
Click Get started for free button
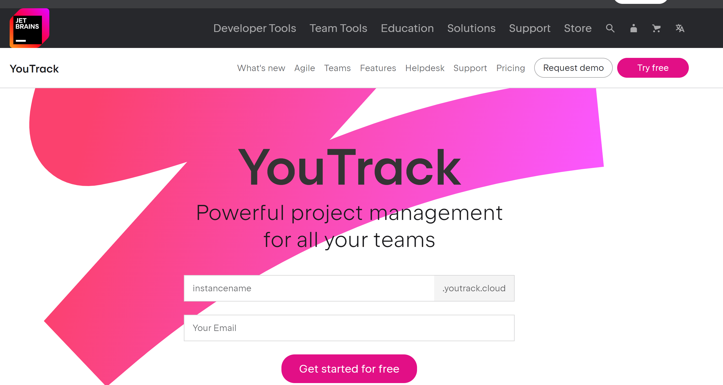(x=349, y=369)
